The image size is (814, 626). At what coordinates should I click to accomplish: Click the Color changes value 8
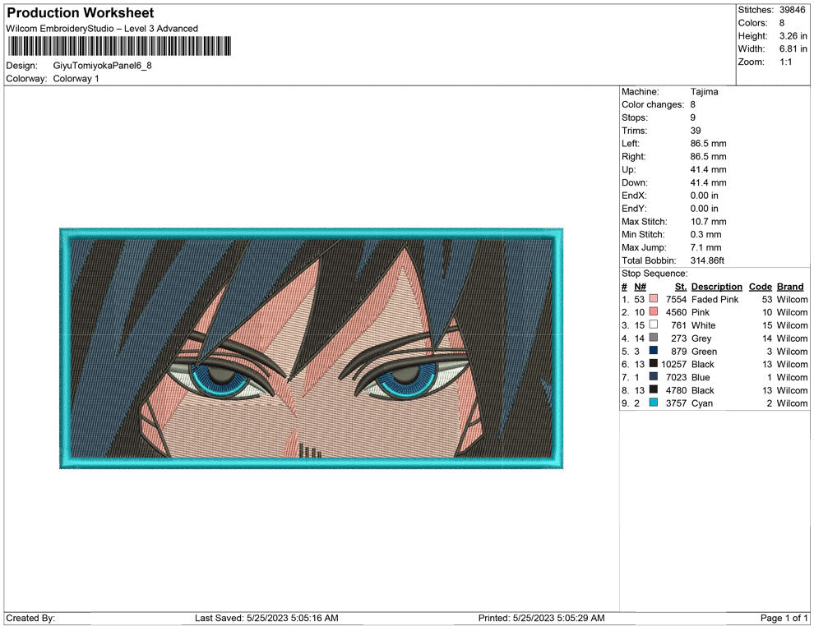pyautogui.click(x=692, y=104)
